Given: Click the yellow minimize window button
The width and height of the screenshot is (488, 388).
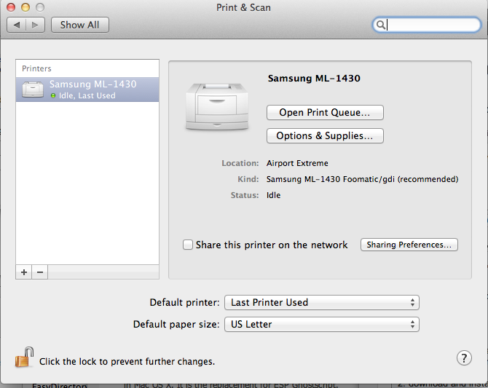Looking at the screenshot, I should (25, 7).
